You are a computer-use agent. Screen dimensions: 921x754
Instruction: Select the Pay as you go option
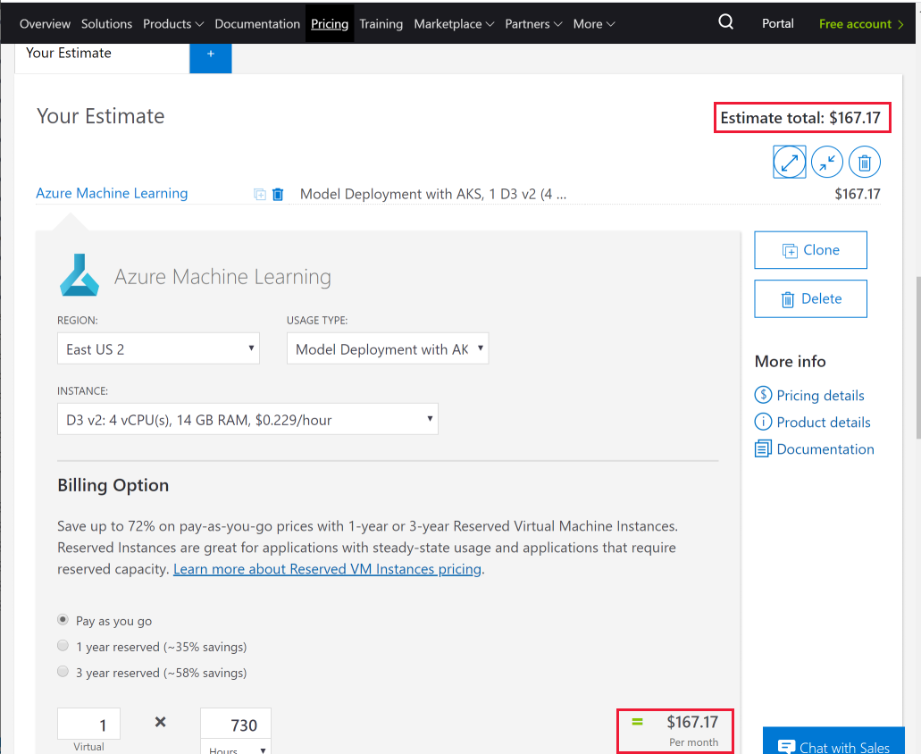pos(63,620)
